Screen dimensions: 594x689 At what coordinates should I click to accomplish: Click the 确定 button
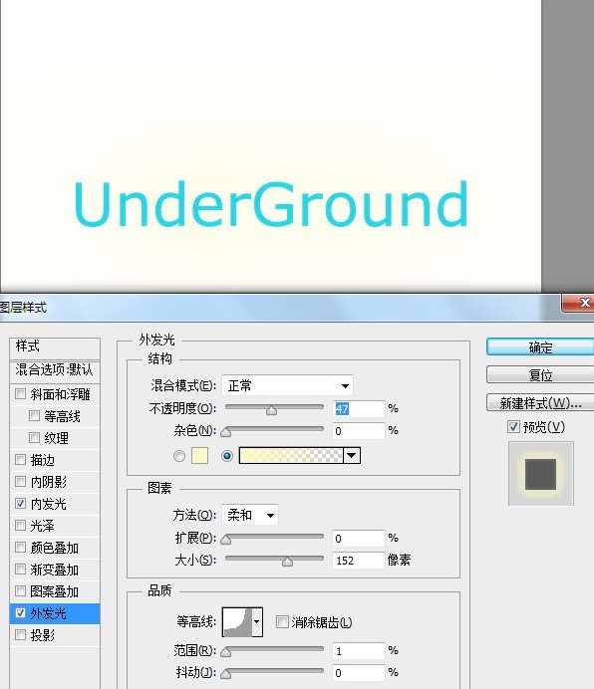[x=540, y=347]
